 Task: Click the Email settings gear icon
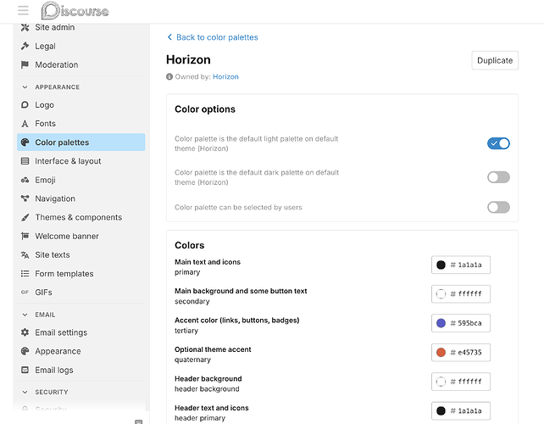25,332
